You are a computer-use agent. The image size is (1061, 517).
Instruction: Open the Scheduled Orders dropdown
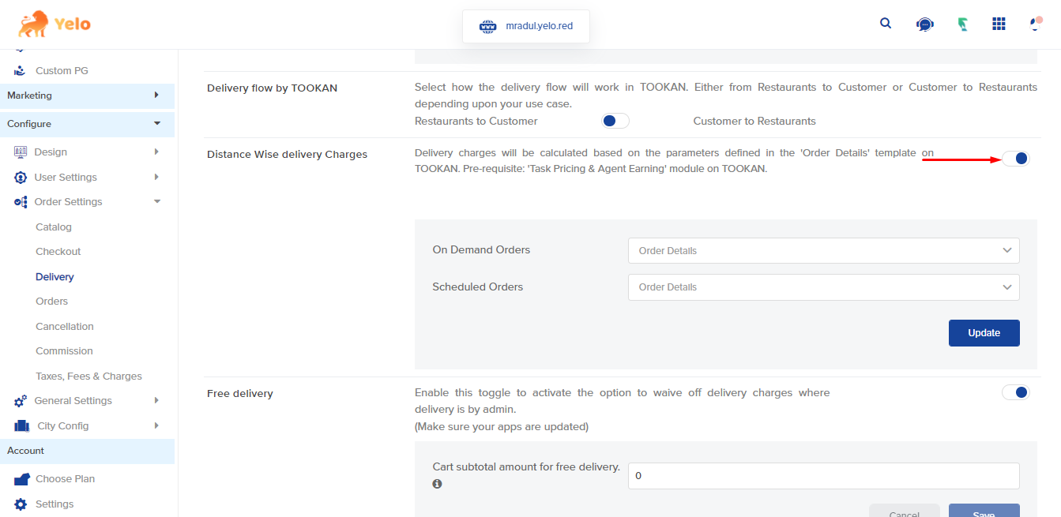tap(823, 287)
